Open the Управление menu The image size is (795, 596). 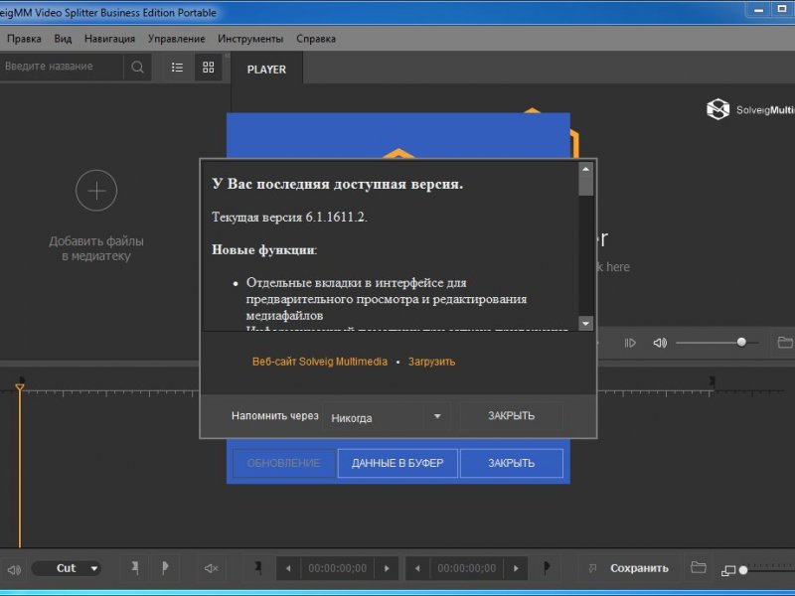pyautogui.click(x=177, y=39)
